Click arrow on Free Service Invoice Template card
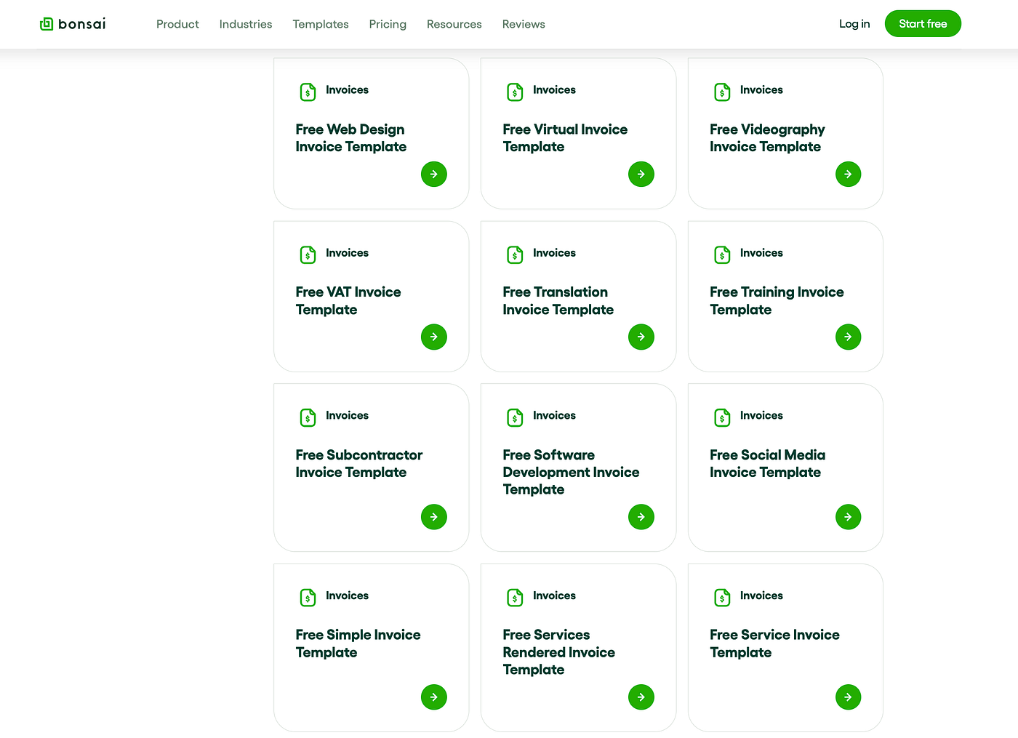Image resolution: width=1018 pixels, height=738 pixels. click(849, 697)
